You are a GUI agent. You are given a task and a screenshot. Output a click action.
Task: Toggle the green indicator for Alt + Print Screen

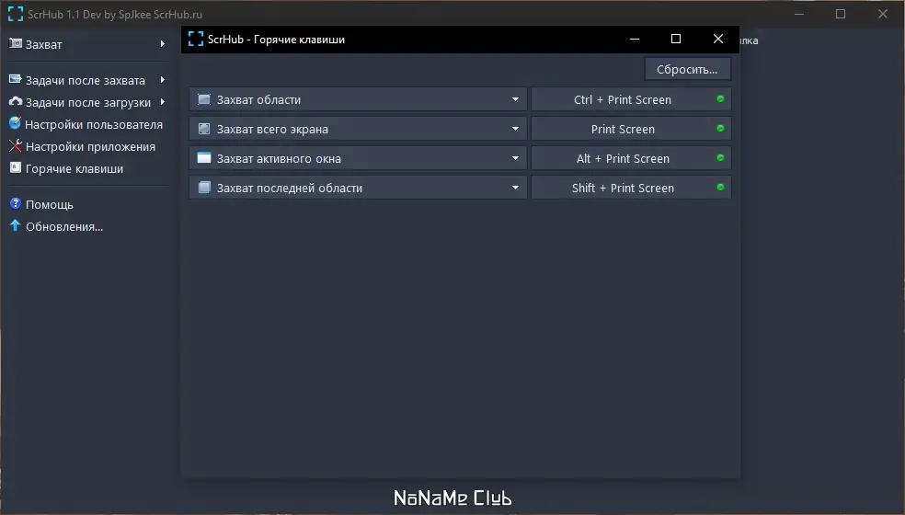(x=720, y=157)
